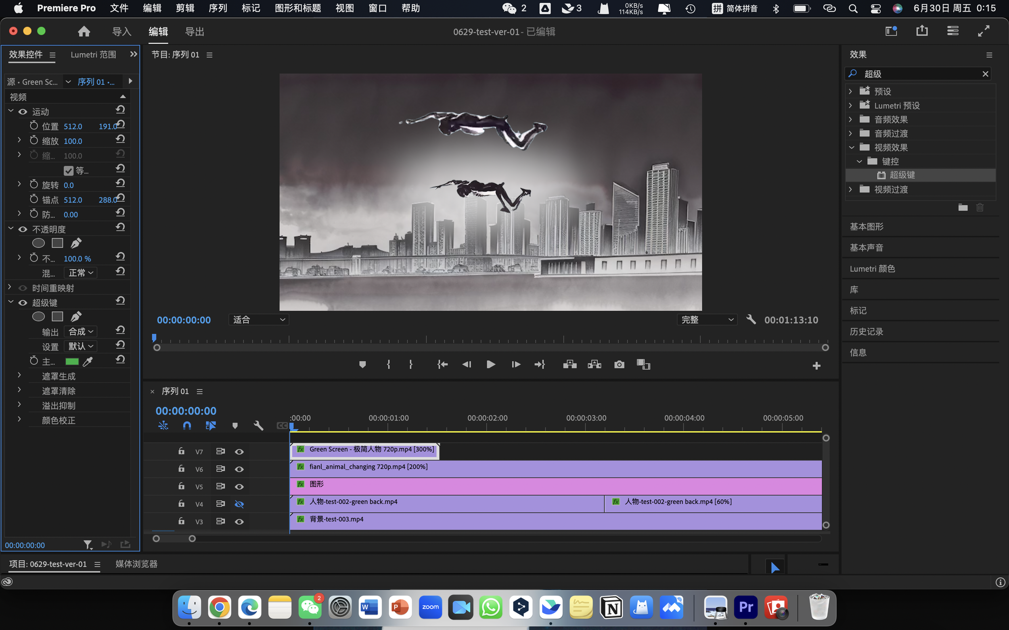Pick the key color with the eyedropper
The height and width of the screenshot is (630, 1009).
(x=88, y=362)
